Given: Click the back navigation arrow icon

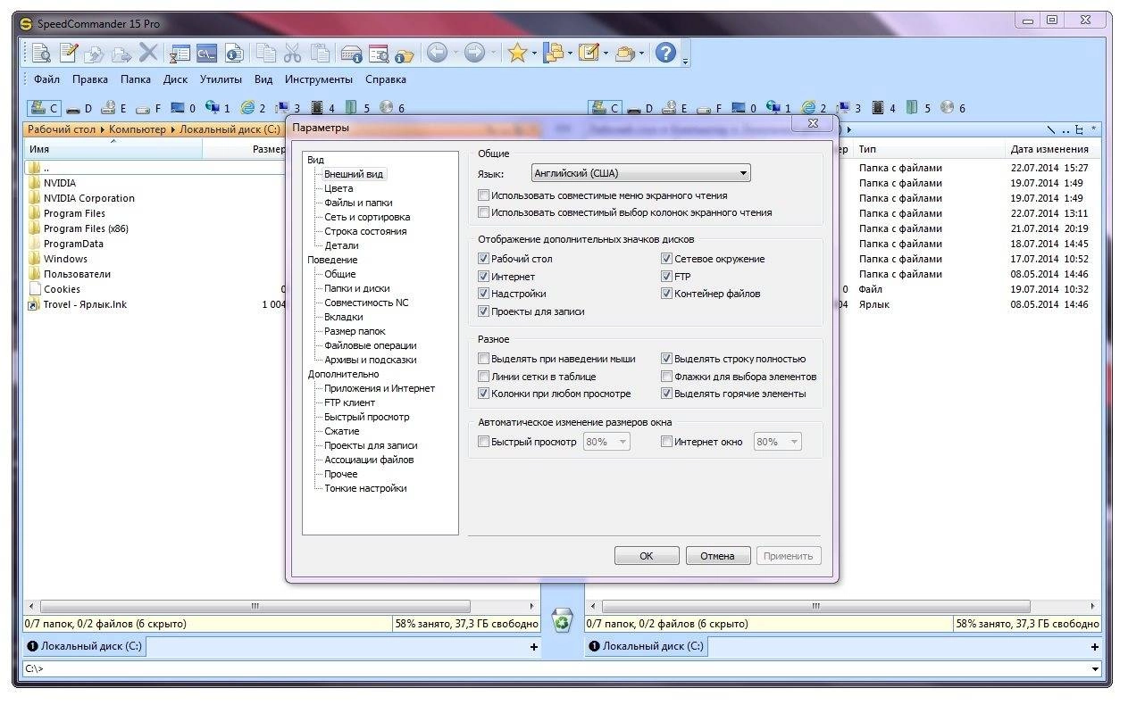Looking at the screenshot, I should pyautogui.click(x=437, y=54).
